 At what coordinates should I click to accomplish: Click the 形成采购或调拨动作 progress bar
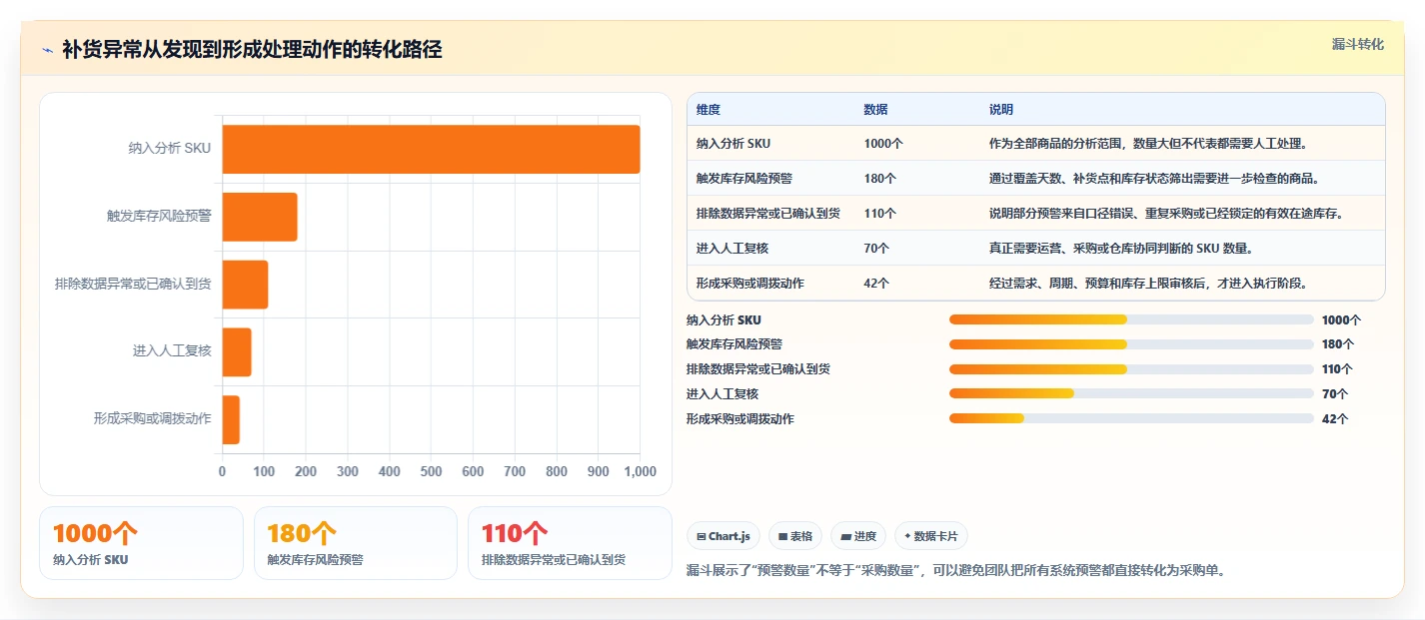(1131, 419)
